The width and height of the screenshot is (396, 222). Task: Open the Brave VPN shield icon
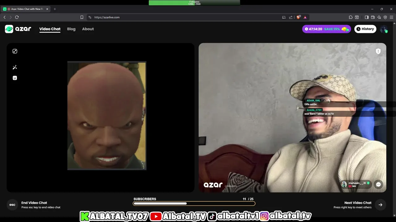(x=385, y=17)
